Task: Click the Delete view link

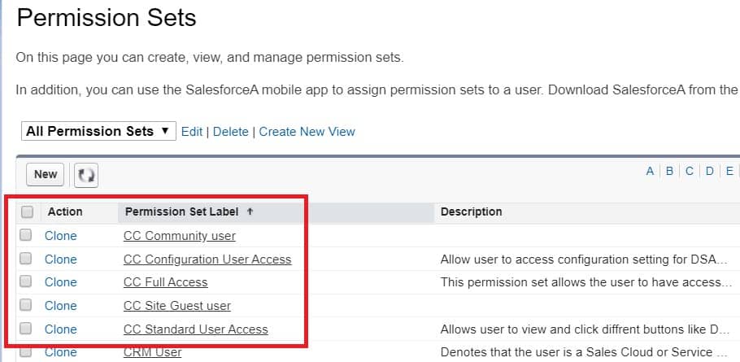Action: tap(231, 132)
